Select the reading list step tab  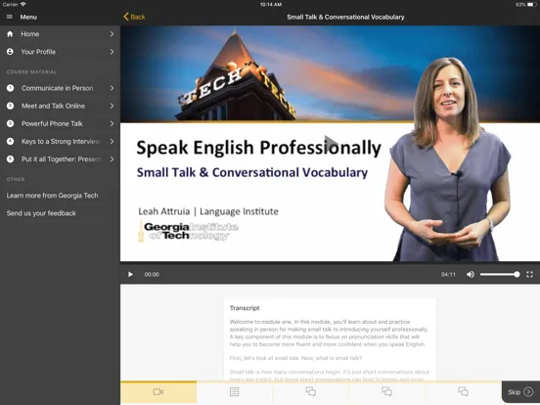[235, 392]
